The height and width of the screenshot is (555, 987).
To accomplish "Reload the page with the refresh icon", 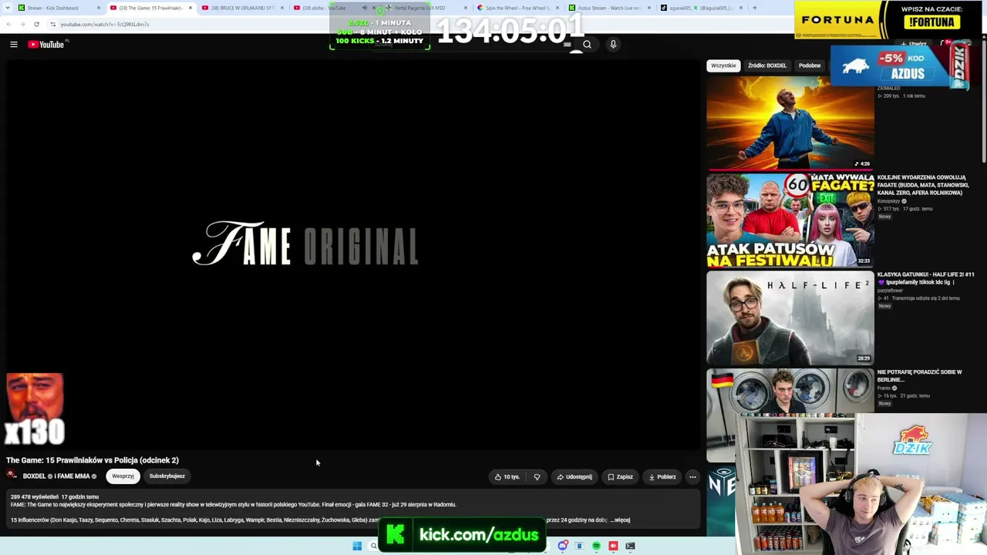I will click(x=36, y=24).
